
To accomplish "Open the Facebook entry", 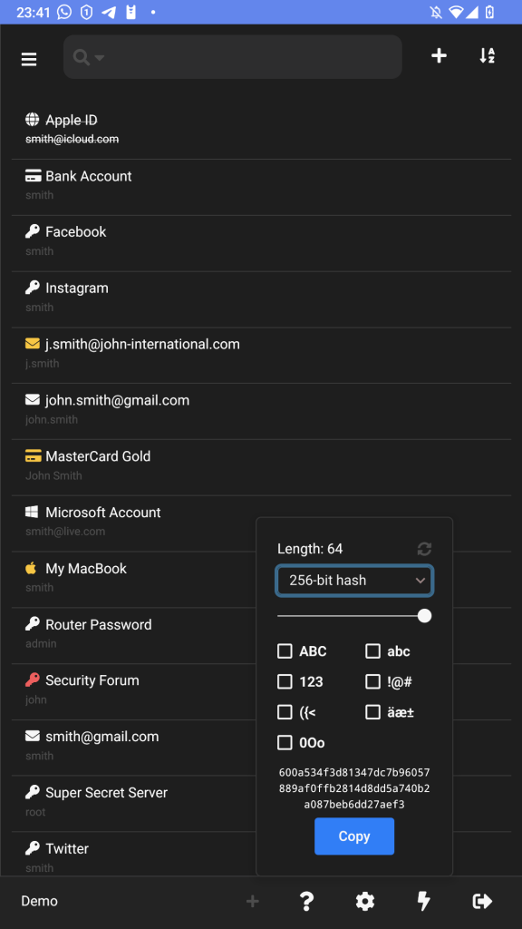I will 261,243.
